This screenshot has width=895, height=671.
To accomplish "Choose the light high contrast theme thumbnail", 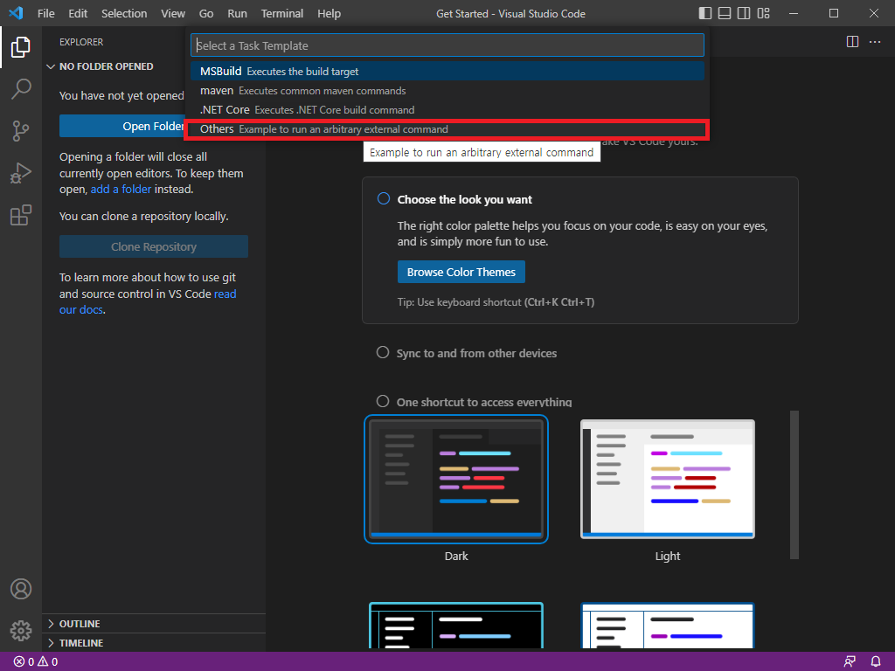I will 667,626.
